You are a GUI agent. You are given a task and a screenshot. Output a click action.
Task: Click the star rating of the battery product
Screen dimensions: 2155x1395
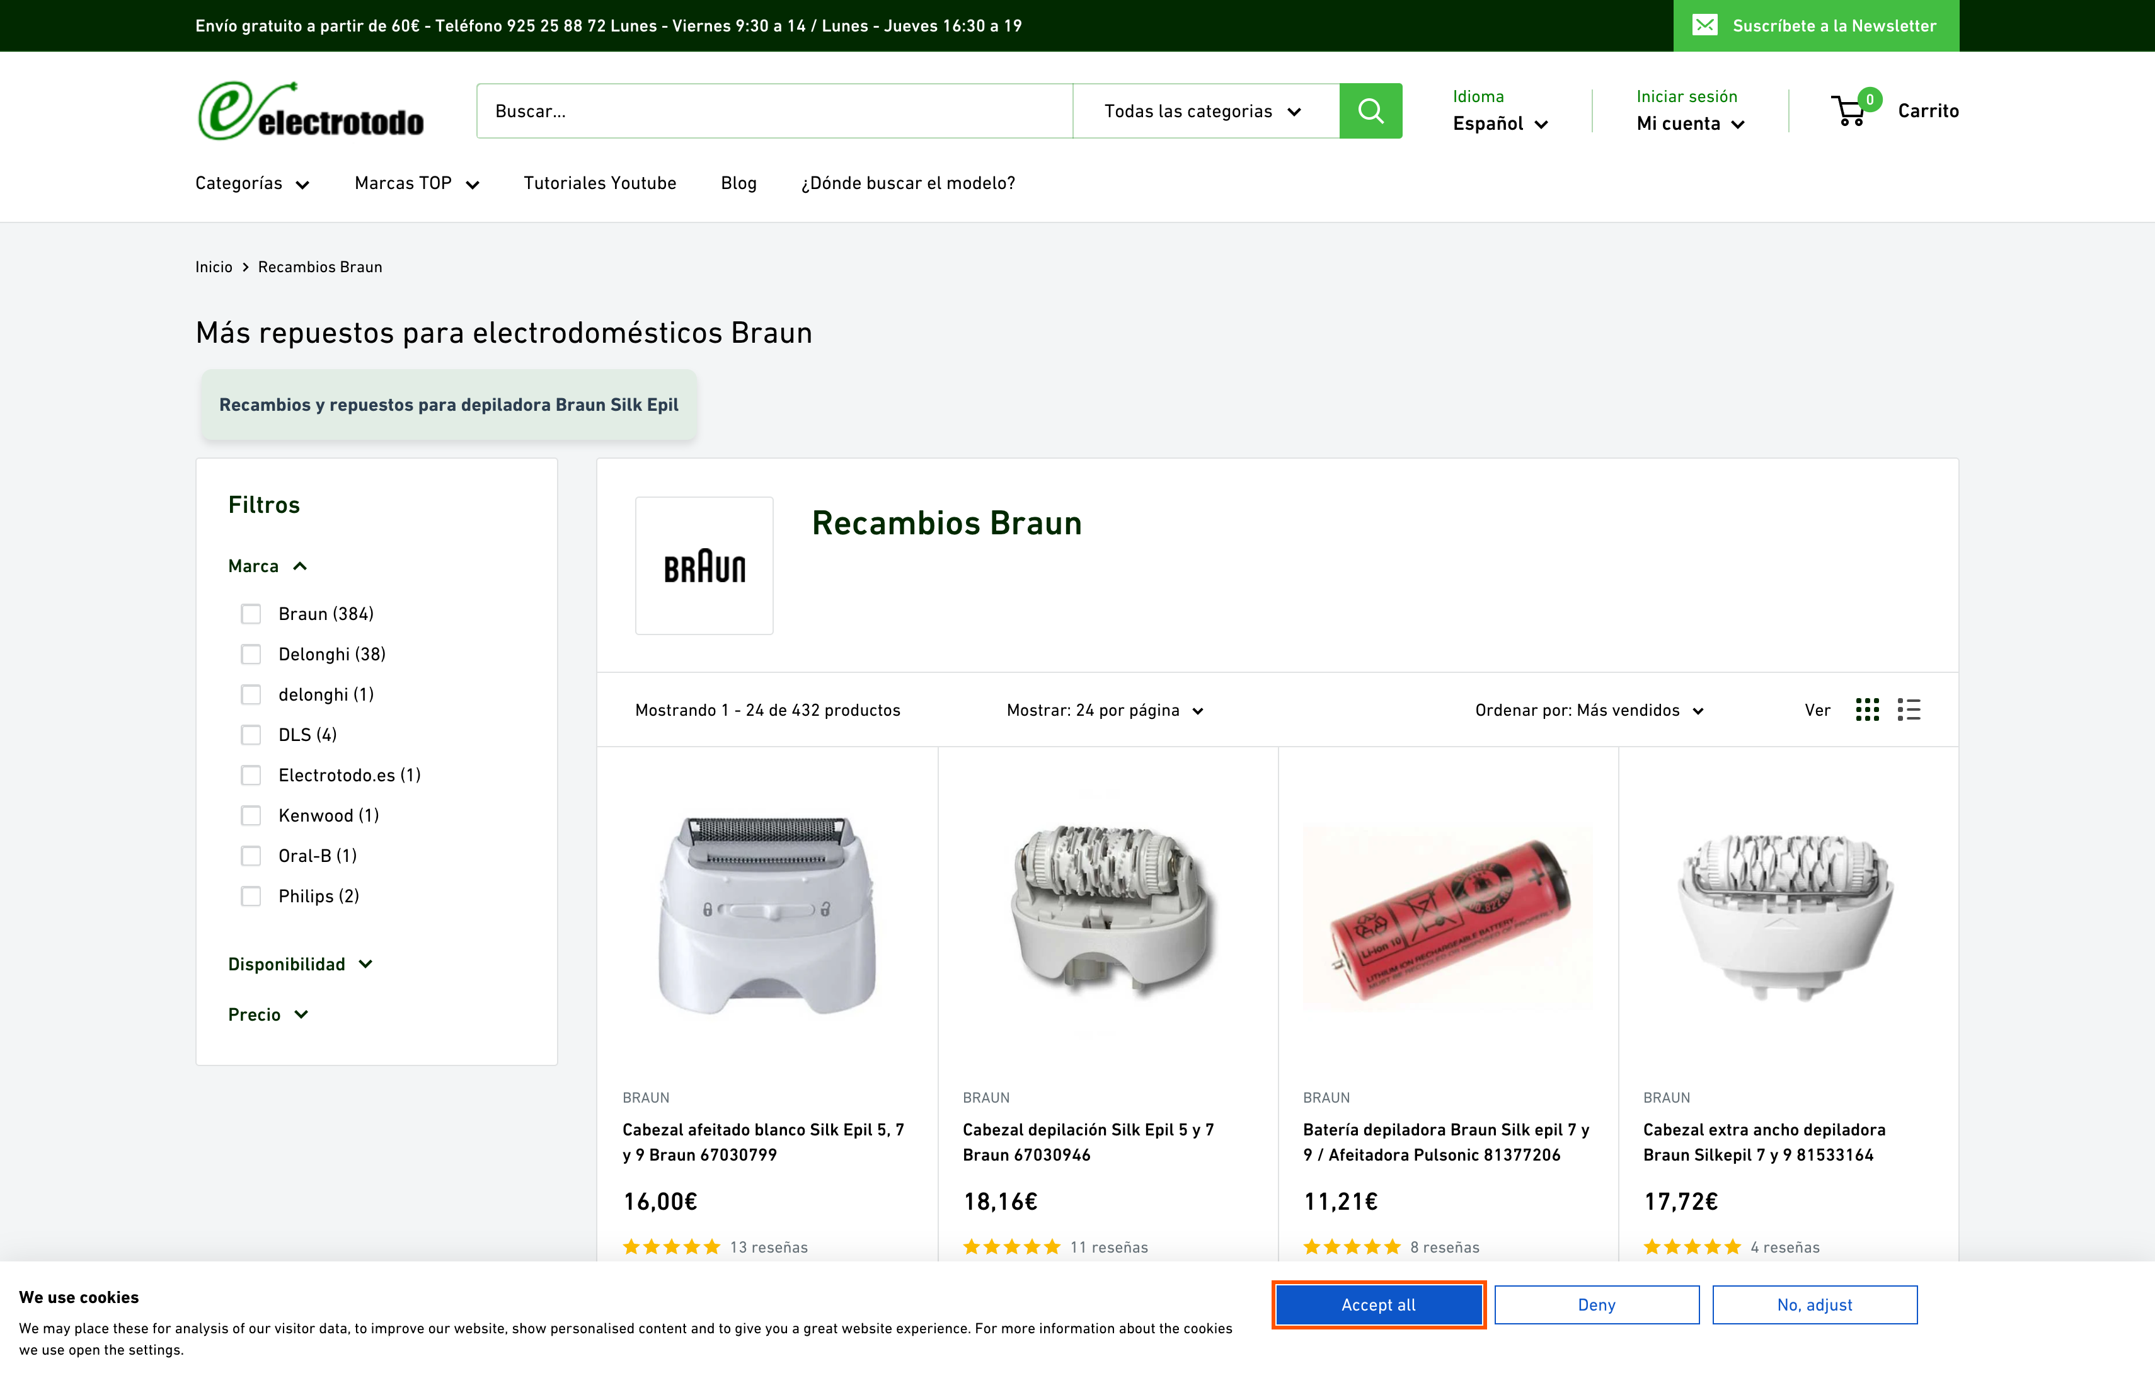pyautogui.click(x=1353, y=1246)
